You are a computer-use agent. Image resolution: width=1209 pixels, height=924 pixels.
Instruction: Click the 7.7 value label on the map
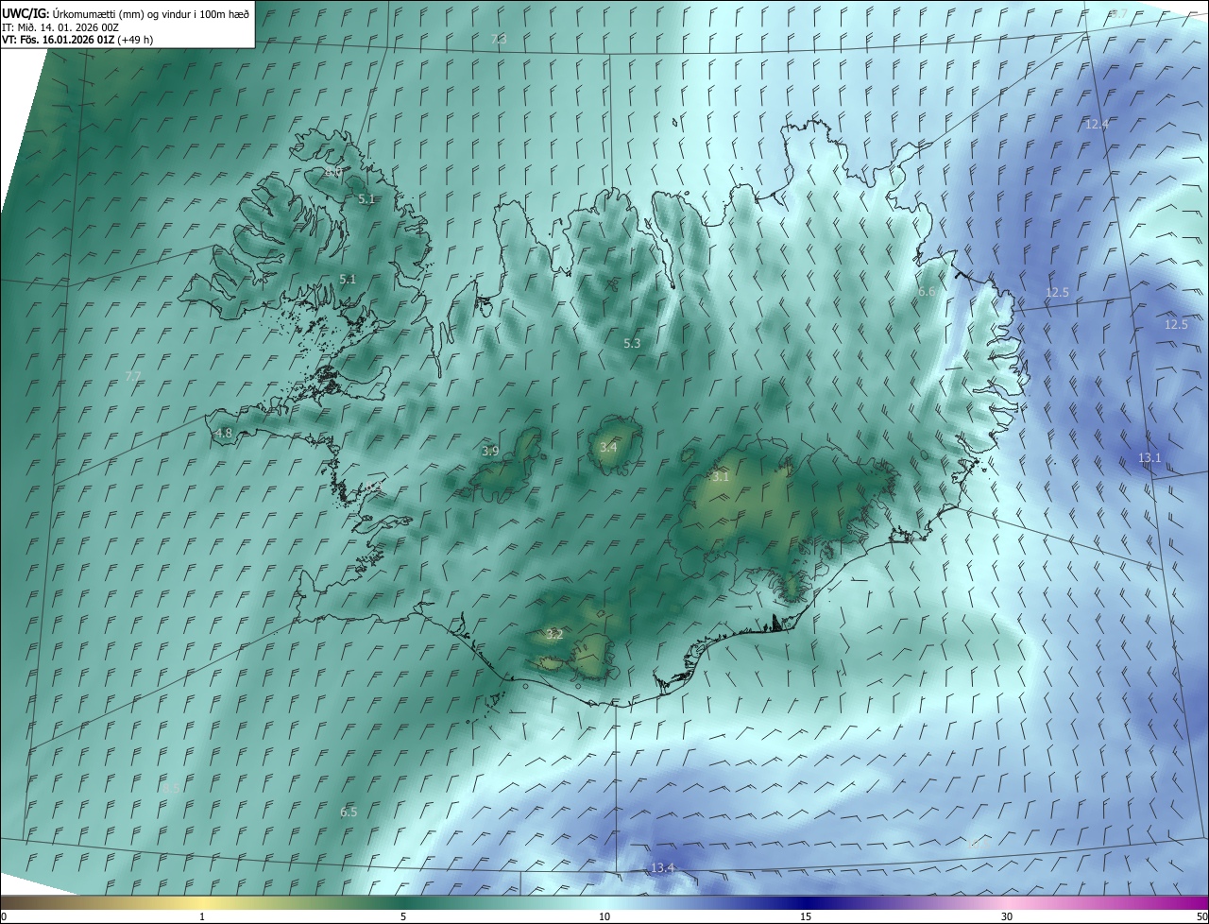pos(133,376)
